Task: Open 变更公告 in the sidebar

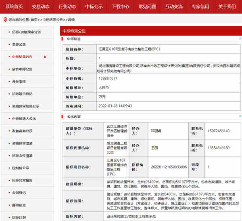Action: click(x=19, y=44)
